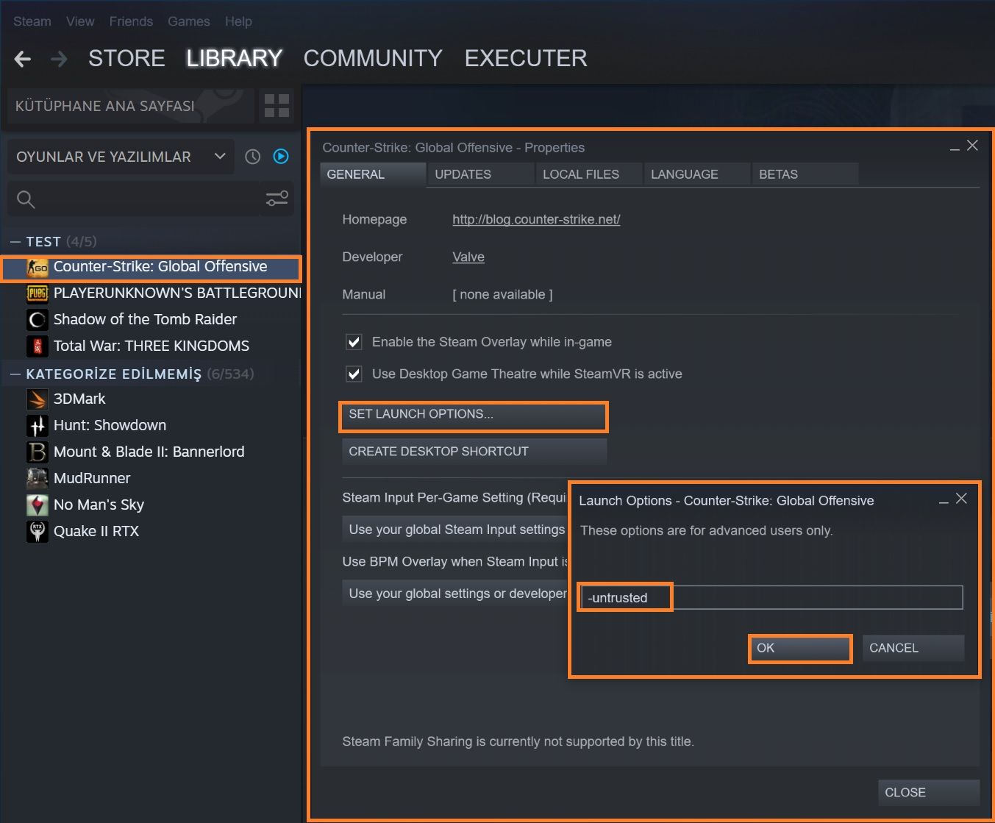The image size is (995, 823).
Task: Switch to the LOCAL FILES tab
Action: point(589,174)
